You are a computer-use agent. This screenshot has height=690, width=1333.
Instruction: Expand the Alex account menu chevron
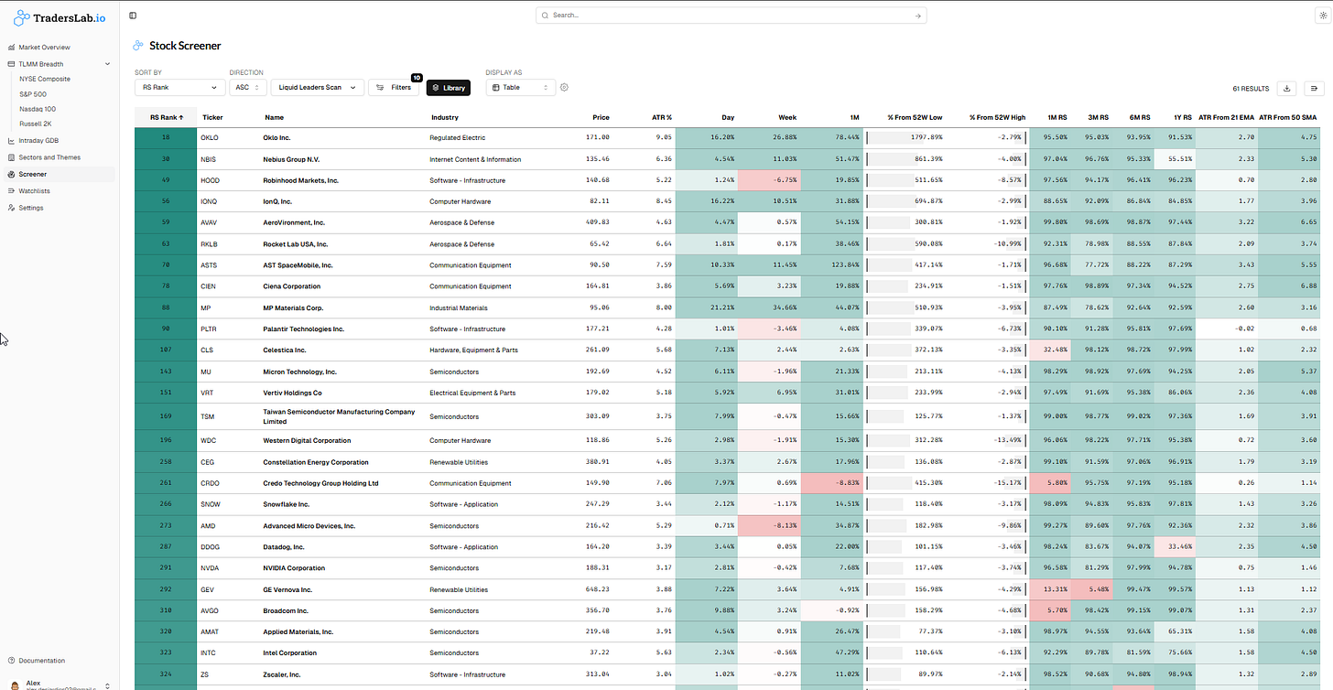pyautogui.click(x=107, y=685)
